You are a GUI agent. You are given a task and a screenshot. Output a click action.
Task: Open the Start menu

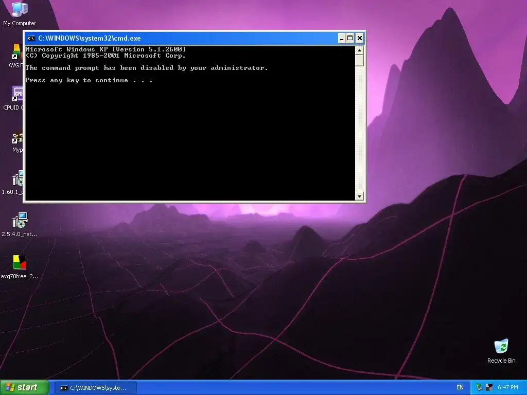click(25, 388)
